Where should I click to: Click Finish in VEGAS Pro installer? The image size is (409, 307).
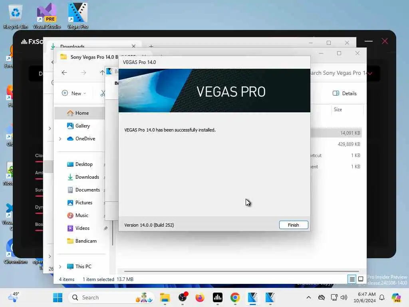click(x=294, y=225)
